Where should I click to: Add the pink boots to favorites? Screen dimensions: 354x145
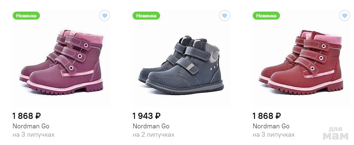coord(105,16)
